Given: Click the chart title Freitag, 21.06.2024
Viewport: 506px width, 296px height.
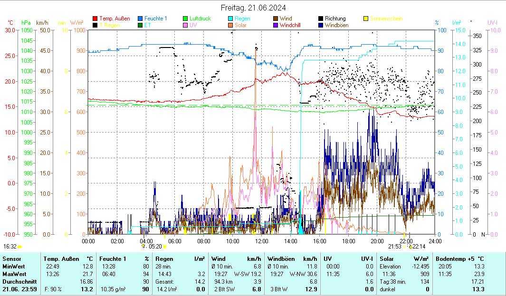Looking at the screenshot, I should pos(254,8).
